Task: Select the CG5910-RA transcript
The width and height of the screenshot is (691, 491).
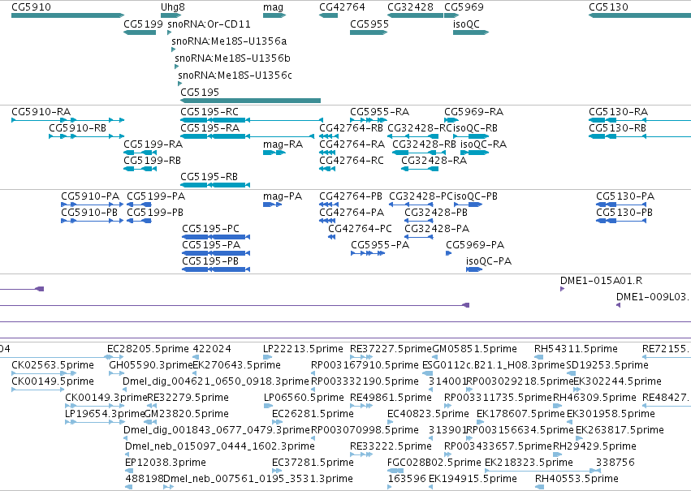Action: tap(68, 120)
